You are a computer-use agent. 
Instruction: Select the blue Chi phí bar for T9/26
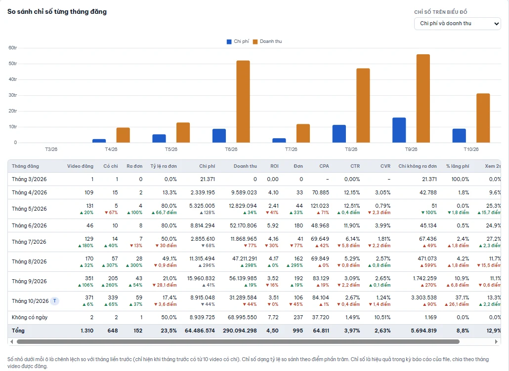point(399,130)
